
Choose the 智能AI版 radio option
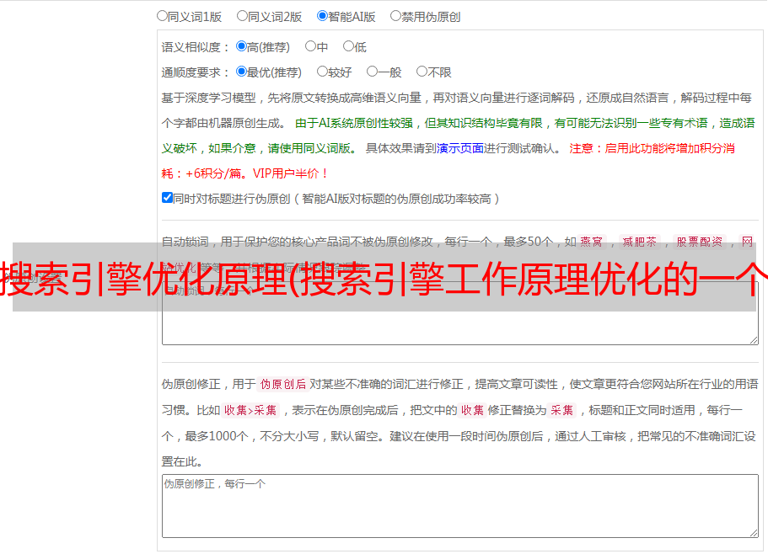[x=322, y=16]
